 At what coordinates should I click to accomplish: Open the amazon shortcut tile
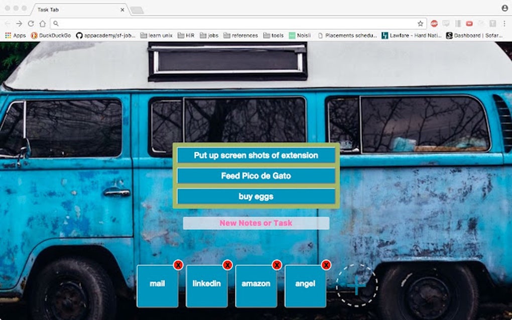pos(256,286)
